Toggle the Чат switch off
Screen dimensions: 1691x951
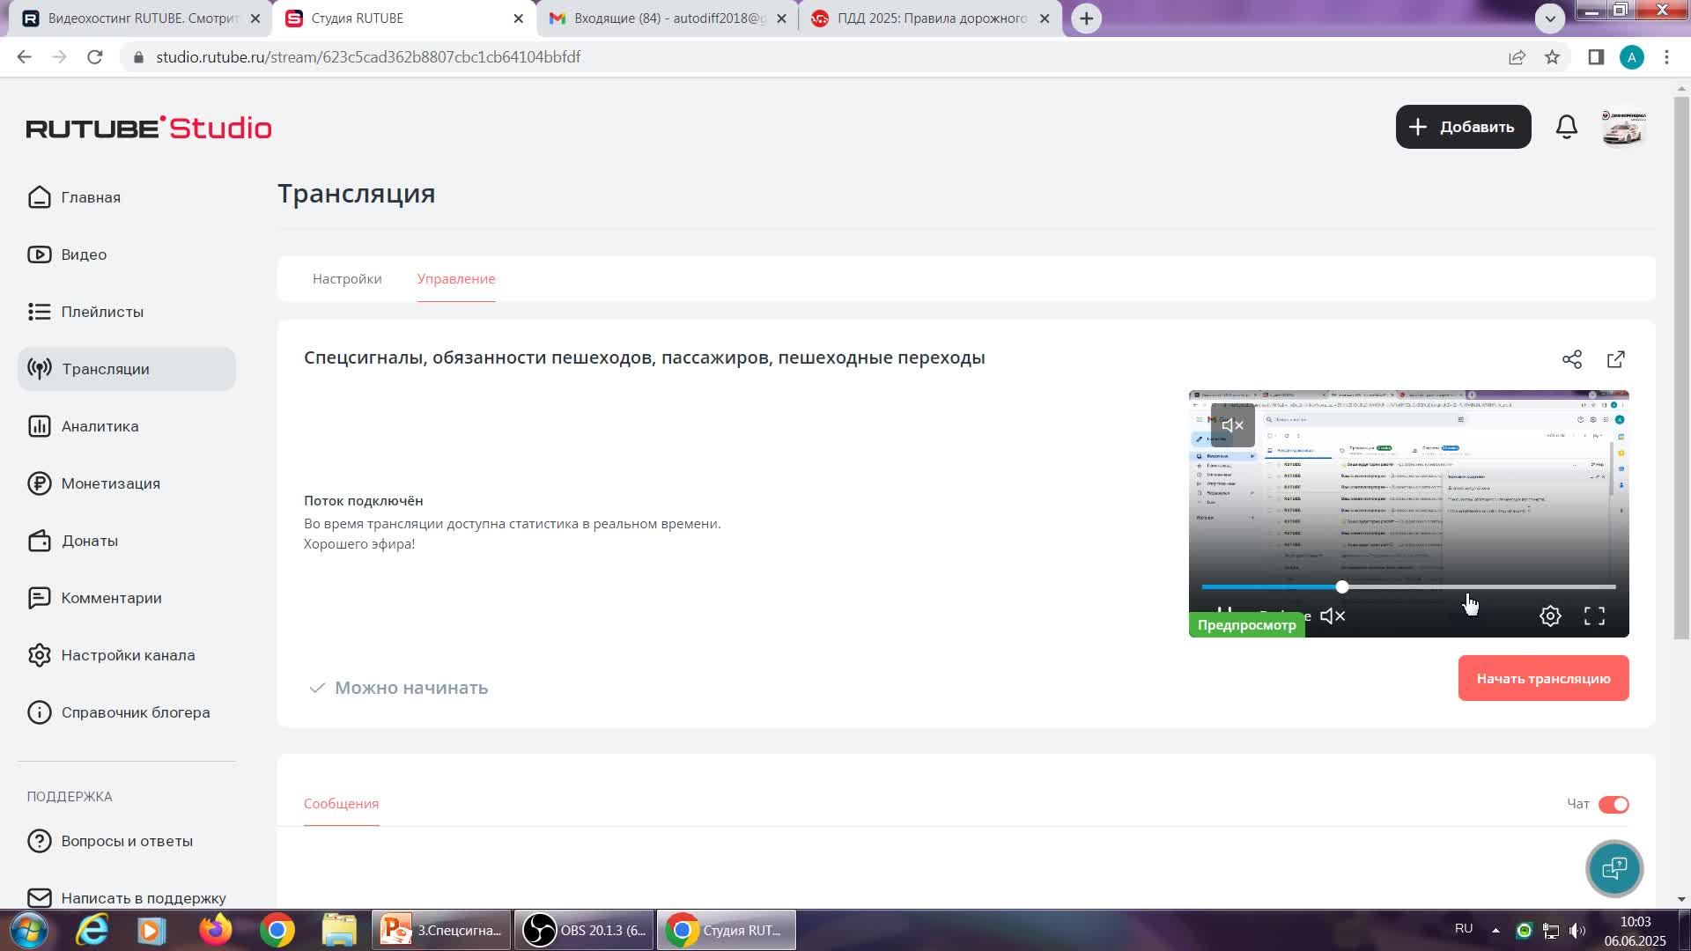point(1613,805)
